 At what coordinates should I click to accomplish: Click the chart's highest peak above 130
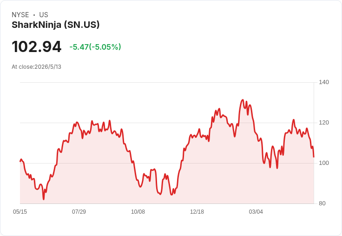[243, 100]
